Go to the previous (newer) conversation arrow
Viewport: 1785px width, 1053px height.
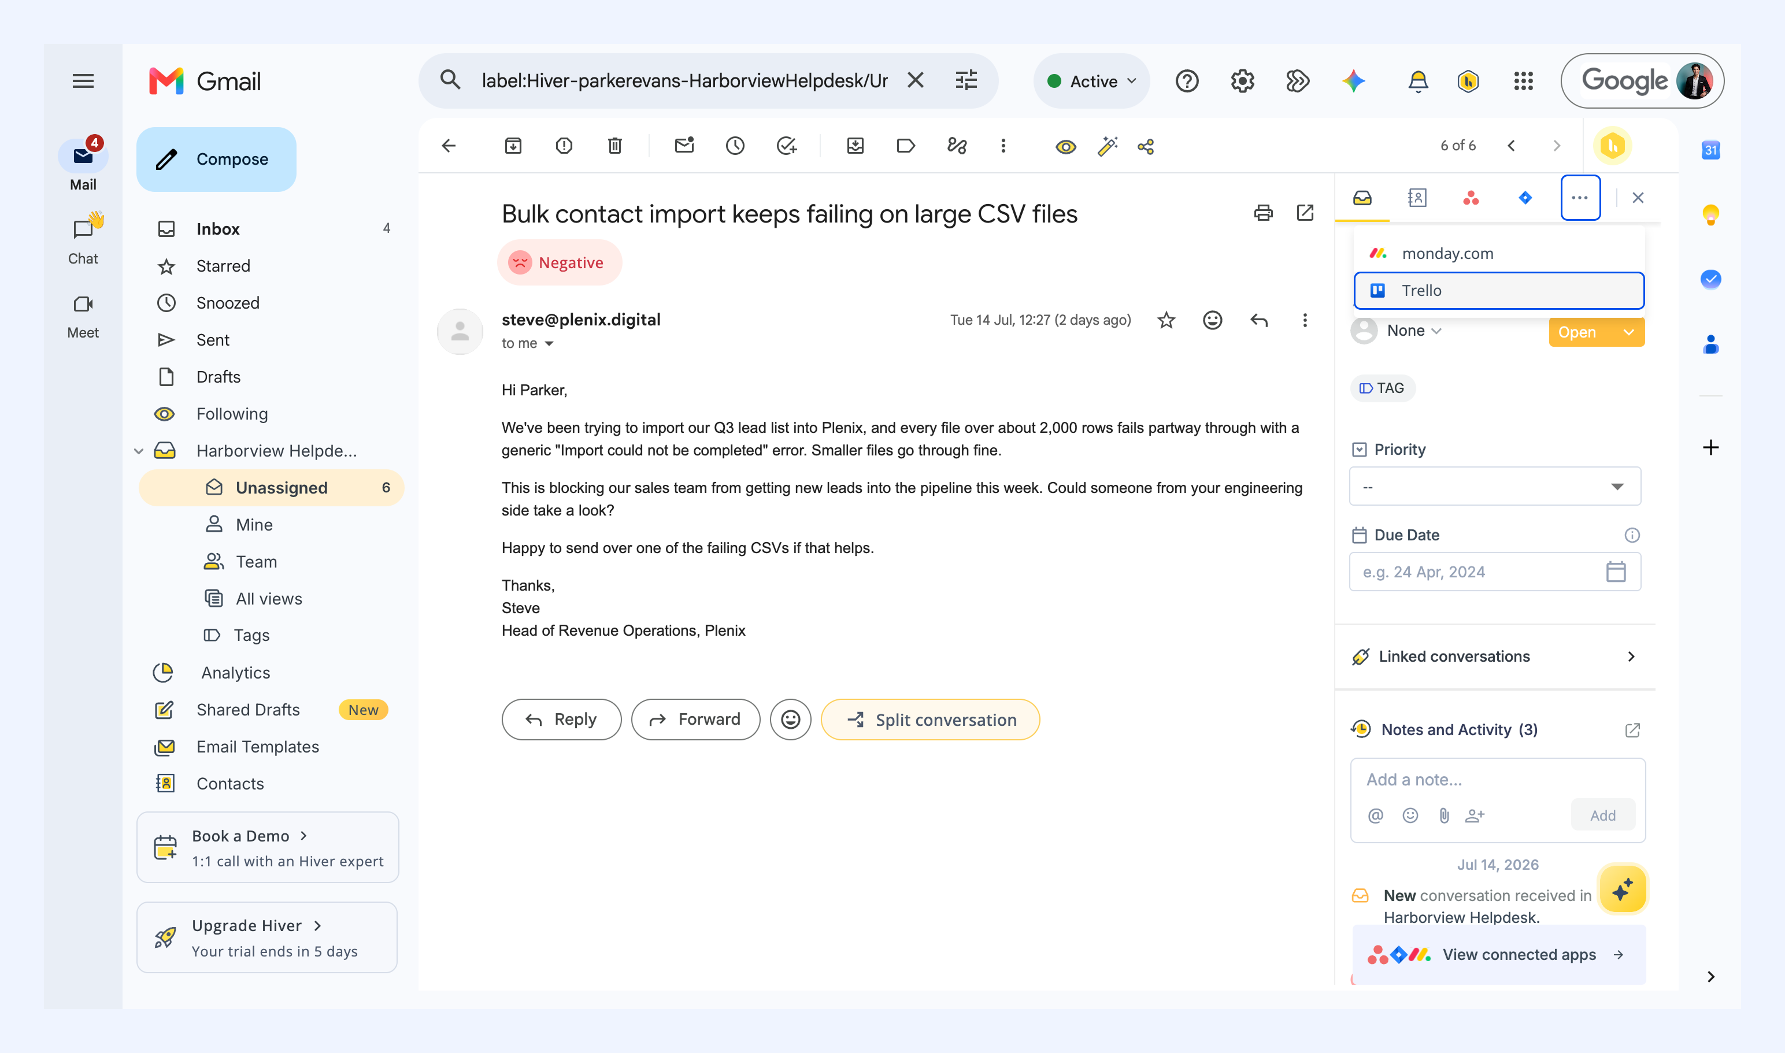point(1511,146)
